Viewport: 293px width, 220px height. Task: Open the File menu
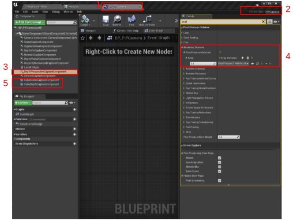[x=17, y=11]
